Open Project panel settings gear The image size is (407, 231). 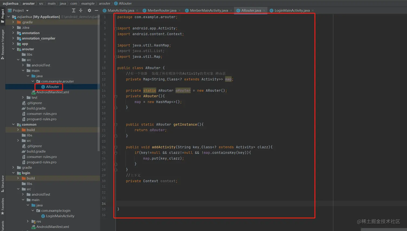tap(89, 10)
